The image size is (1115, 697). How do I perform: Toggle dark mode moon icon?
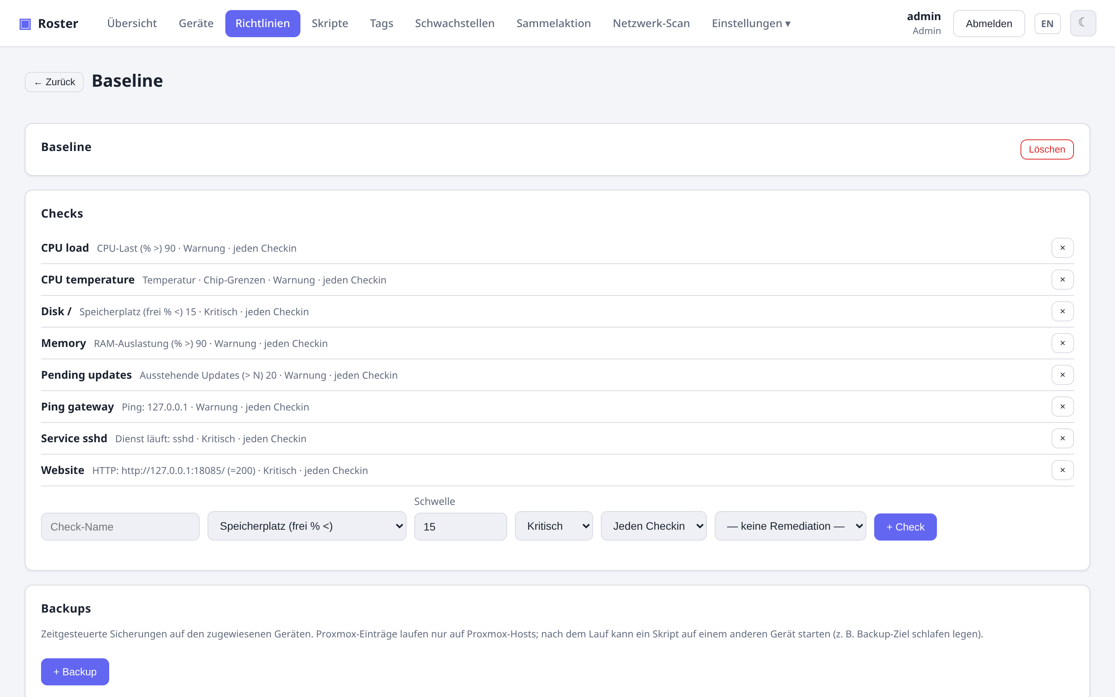pyautogui.click(x=1083, y=23)
